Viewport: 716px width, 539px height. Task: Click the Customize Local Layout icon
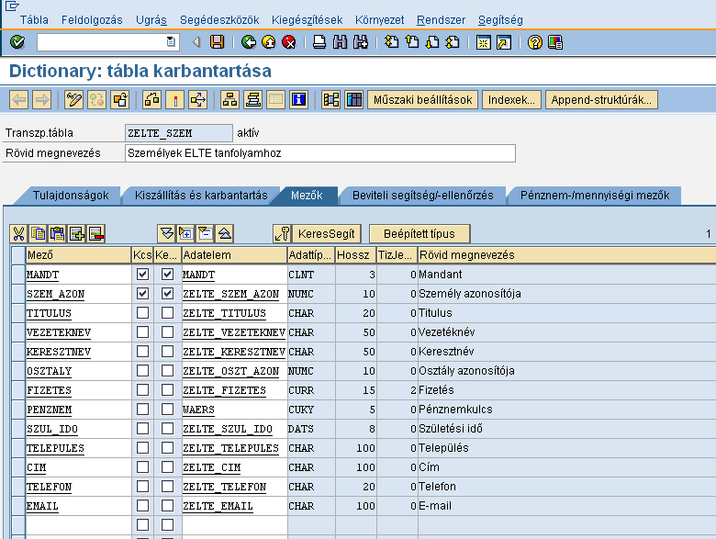pyautogui.click(x=554, y=42)
